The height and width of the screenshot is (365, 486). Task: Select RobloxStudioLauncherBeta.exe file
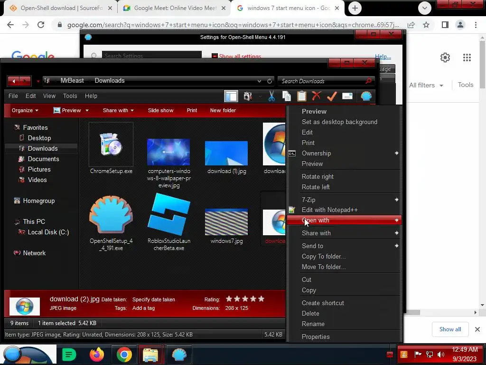coord(169,222)
